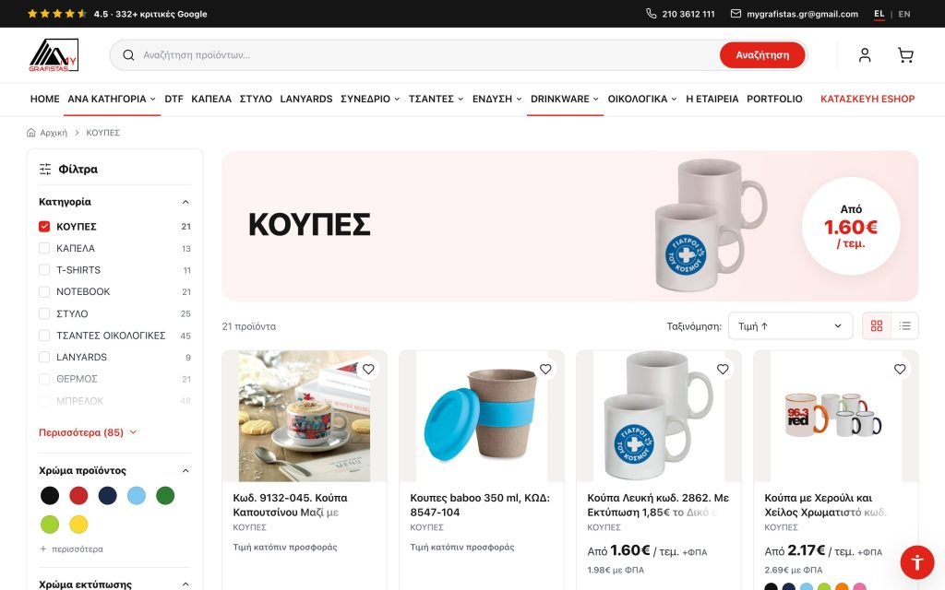Select the dark green color swatch
Screen dimensions: 945x590
tap(165, 495)
